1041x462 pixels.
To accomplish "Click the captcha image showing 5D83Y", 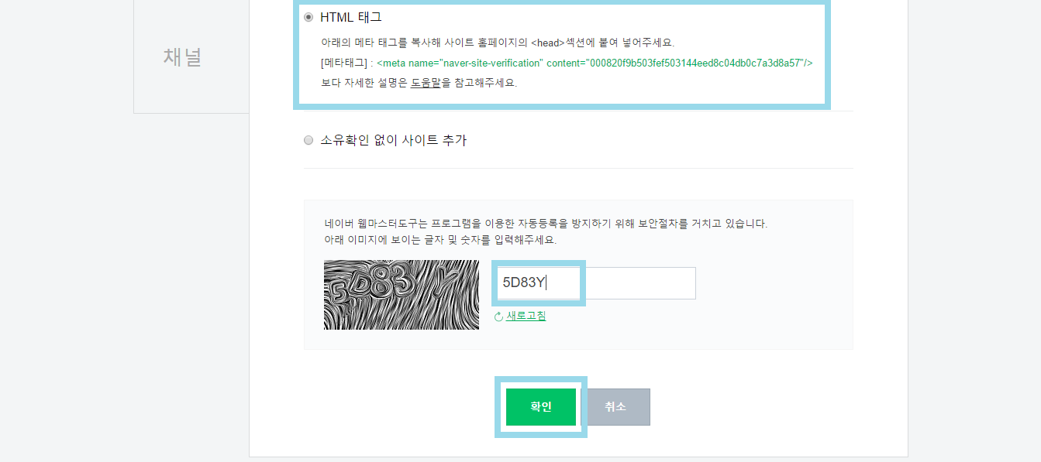I will [x=402, y=295].
